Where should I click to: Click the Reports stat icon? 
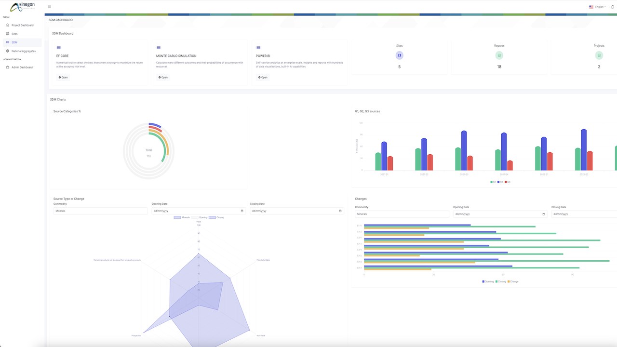pos(499,55)
